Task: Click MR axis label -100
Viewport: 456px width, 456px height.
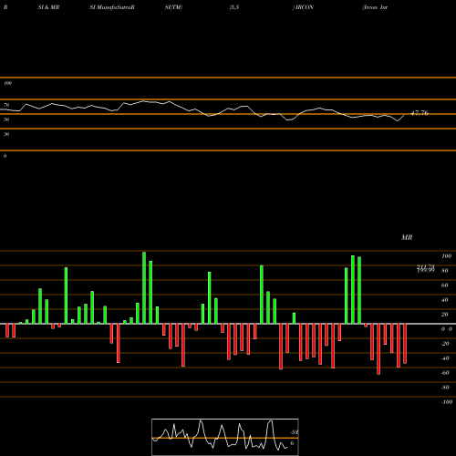Action: click(x=447, y=402)
